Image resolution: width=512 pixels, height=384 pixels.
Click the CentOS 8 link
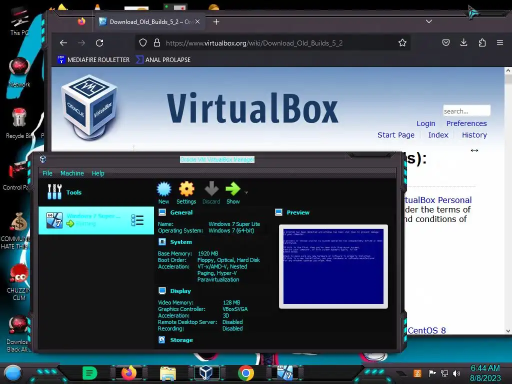coord(426,330)
